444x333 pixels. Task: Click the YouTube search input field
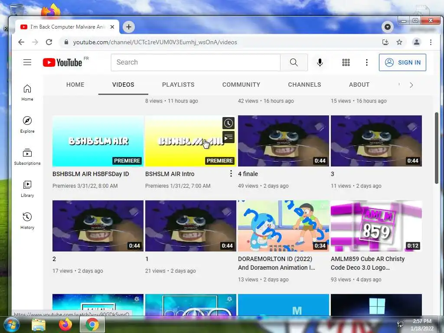pos(196,62)
